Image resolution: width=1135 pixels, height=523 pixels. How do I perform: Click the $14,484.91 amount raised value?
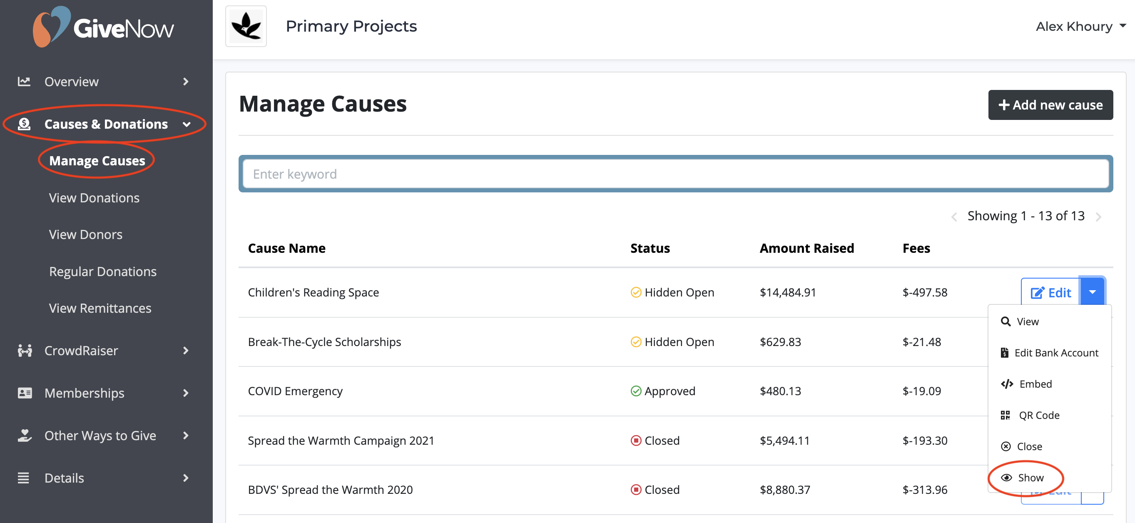pos(788,292)
